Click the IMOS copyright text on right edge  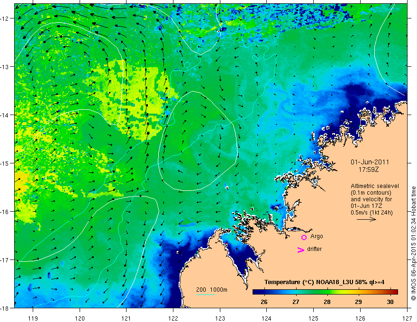414,243
